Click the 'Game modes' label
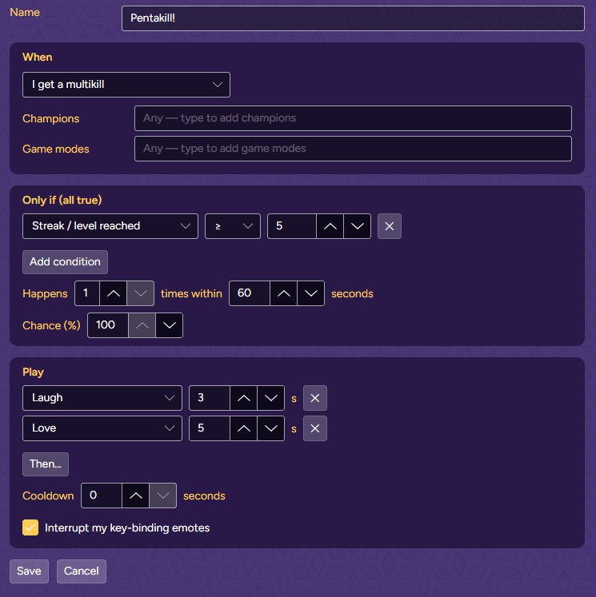 pos(56,149)
